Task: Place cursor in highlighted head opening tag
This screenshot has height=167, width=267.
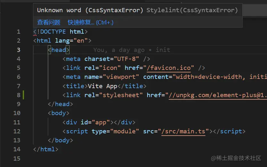Action: pyautogui.click(x=59, y=50)
